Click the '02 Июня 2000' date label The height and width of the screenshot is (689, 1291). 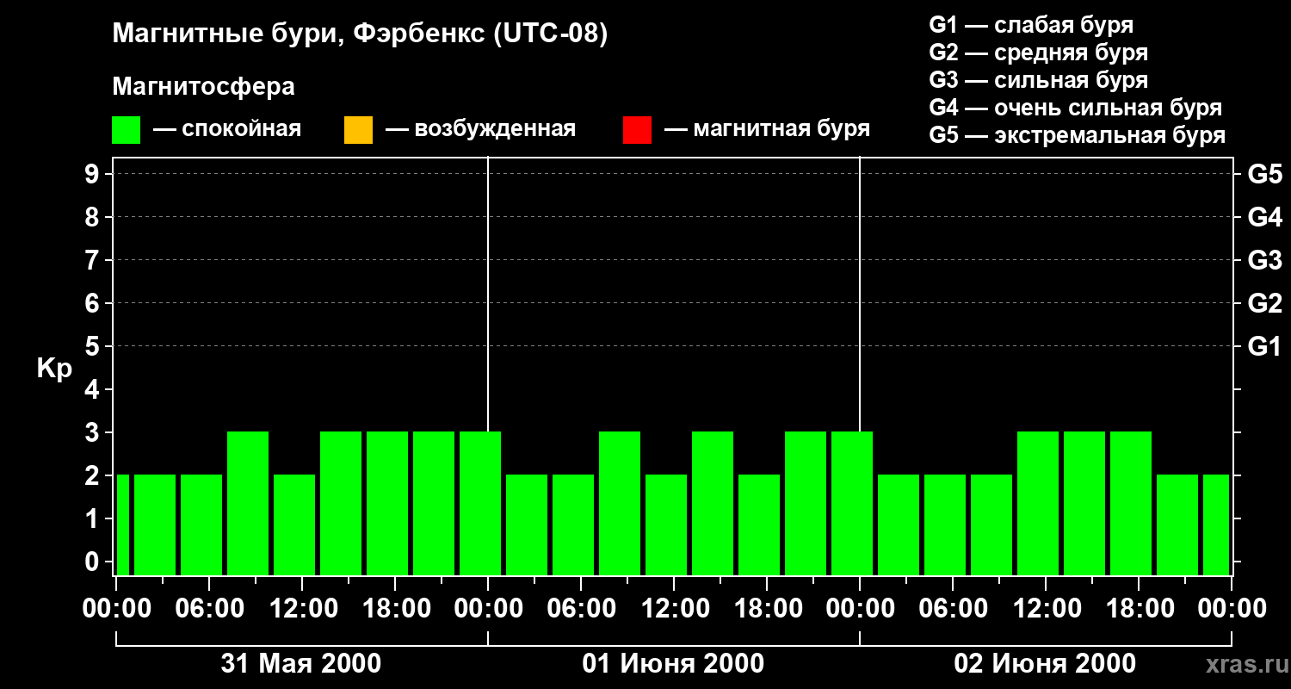1045,664
